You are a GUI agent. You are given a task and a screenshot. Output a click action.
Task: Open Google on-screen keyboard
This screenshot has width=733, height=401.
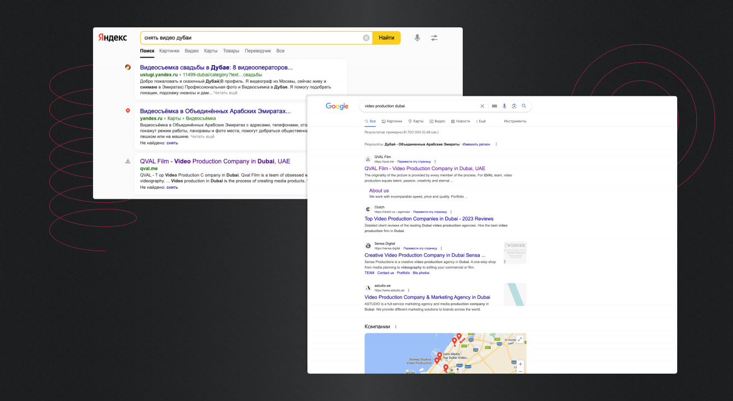click(x=495, y=106)
